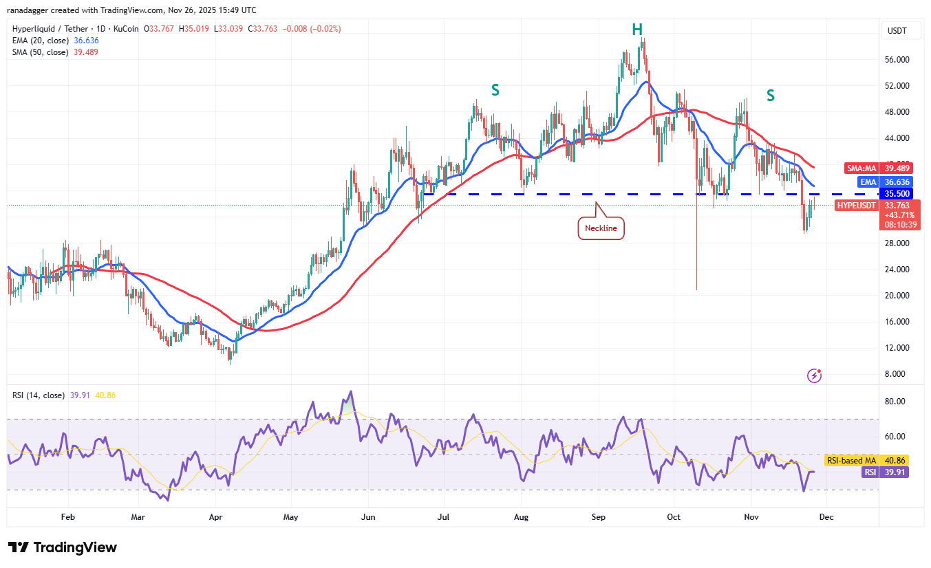Click the purple lightning instant-trading icon on the chart
Image resolution: width=931 pixels, height=568 pixels.
(x=814, y=376)
